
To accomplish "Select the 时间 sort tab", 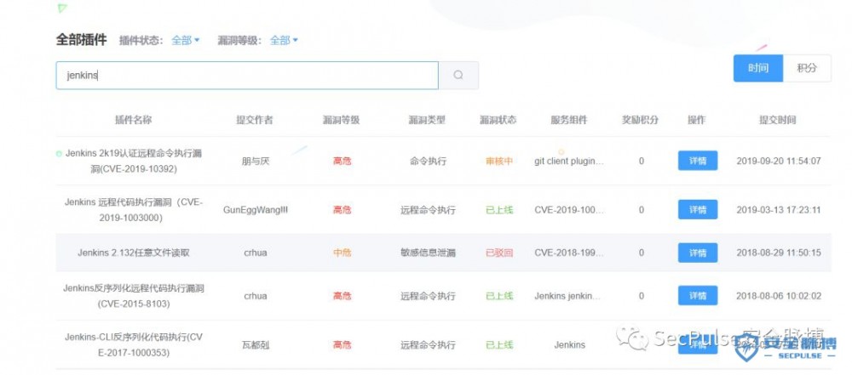I will 758,68.
